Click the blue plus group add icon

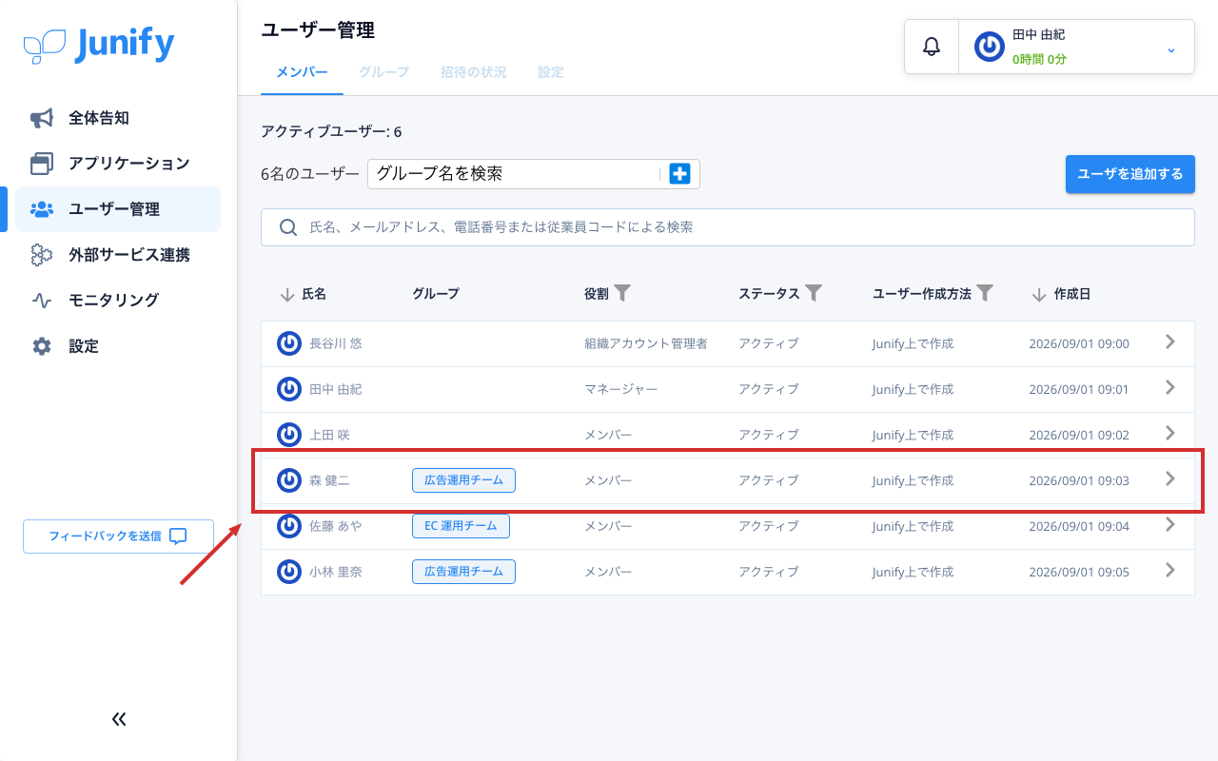tap(679, 173)
